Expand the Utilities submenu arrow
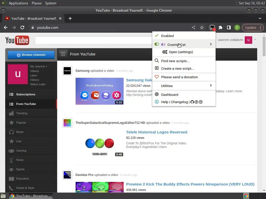266x199 pixels. coord(211,86)
